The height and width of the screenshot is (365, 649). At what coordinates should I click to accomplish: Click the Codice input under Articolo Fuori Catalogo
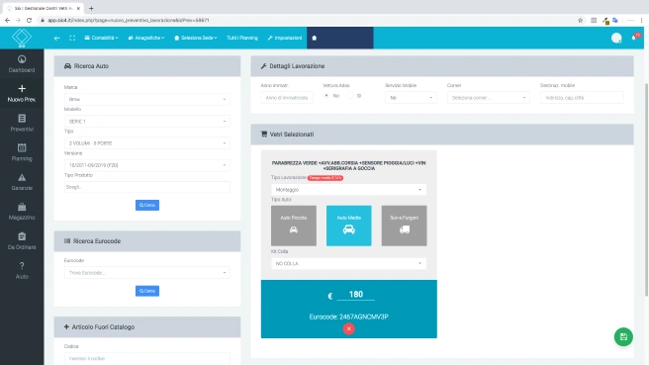tap(147, 358)
